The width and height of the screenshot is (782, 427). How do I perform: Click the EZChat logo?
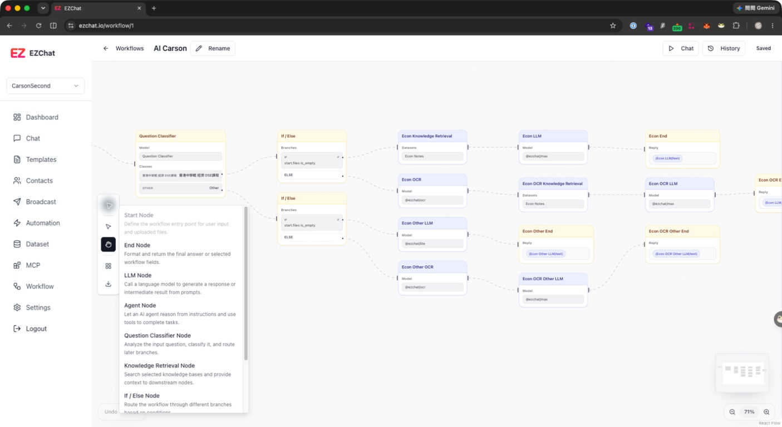pos(33,53)
